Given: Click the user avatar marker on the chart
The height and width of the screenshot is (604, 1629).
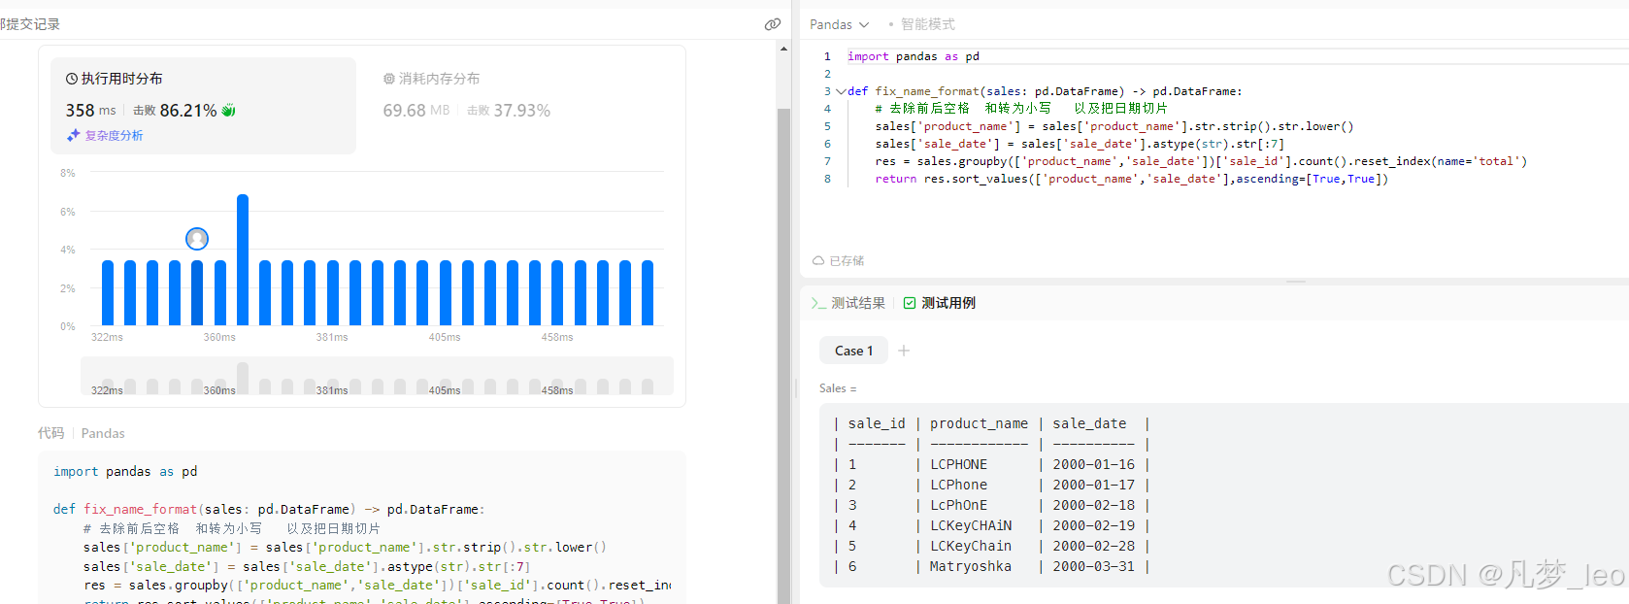Looking at the screenshot, I should pyautogui.click(x=197, y=239).
